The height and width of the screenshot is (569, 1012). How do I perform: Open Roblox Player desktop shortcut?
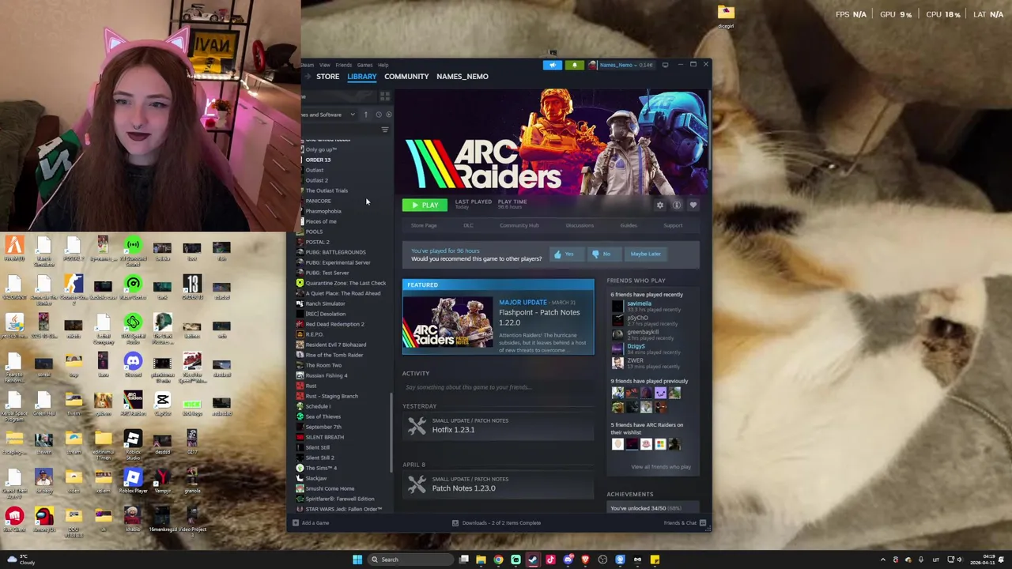[133, 478]
